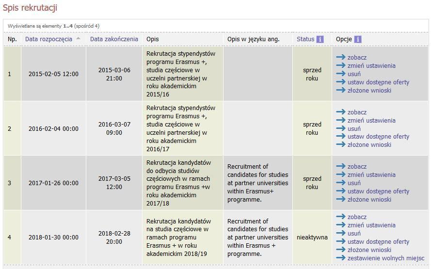Click 'zmień ustawienia' for 2018/19 recruitment
Viewport: 431px width, 269px height.
(x=371, y=225)
